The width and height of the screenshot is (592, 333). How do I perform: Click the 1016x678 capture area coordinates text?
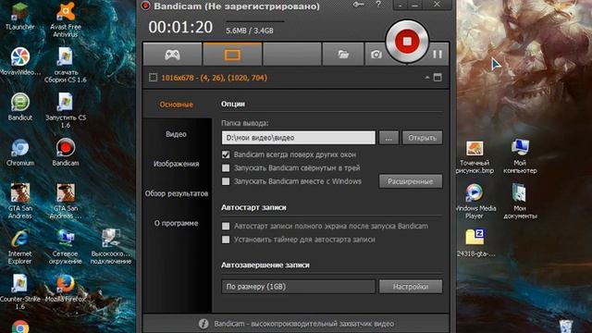pos(214,78)
